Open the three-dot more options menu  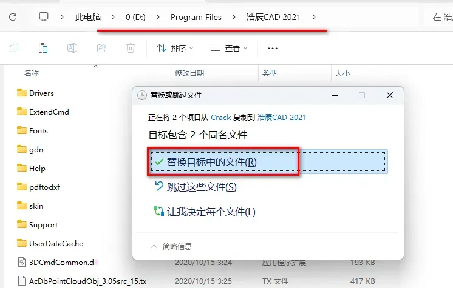click(273, 48)
